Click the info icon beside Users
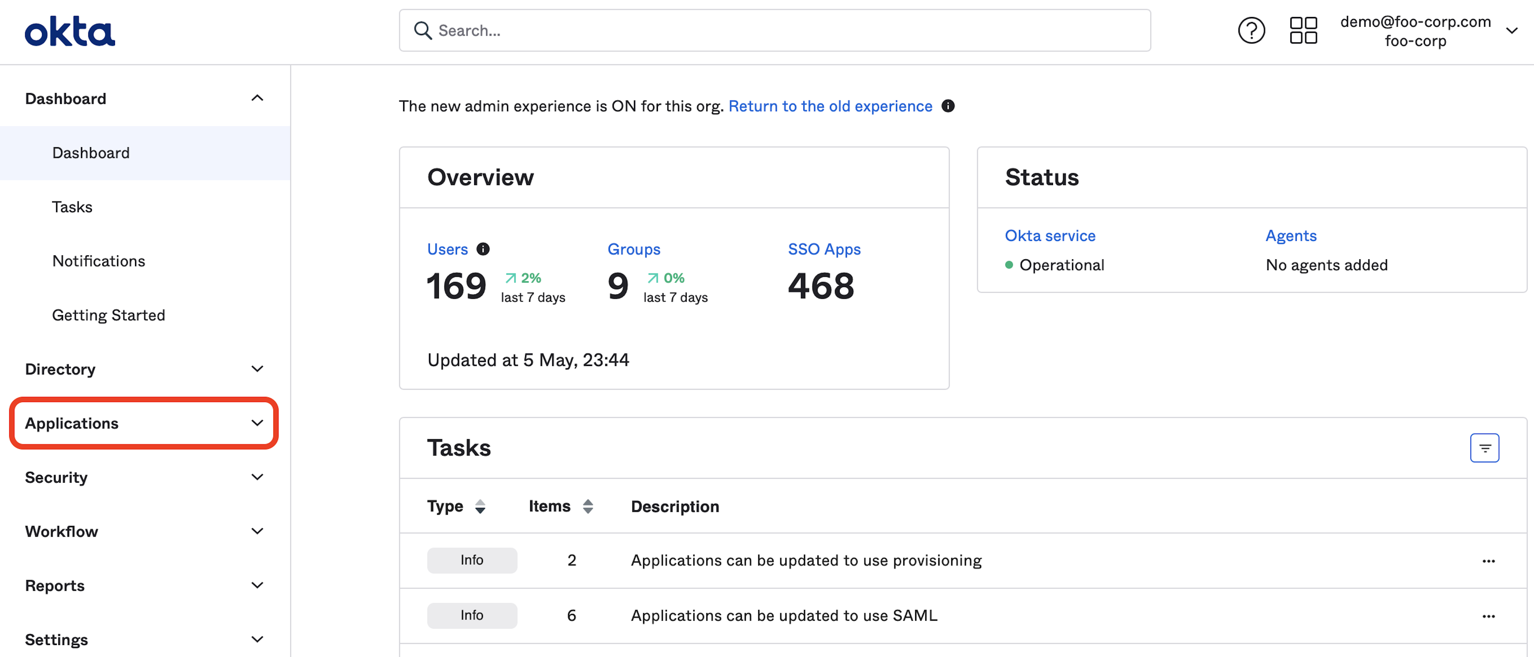 pyautogui.click(x=483, y=249)
